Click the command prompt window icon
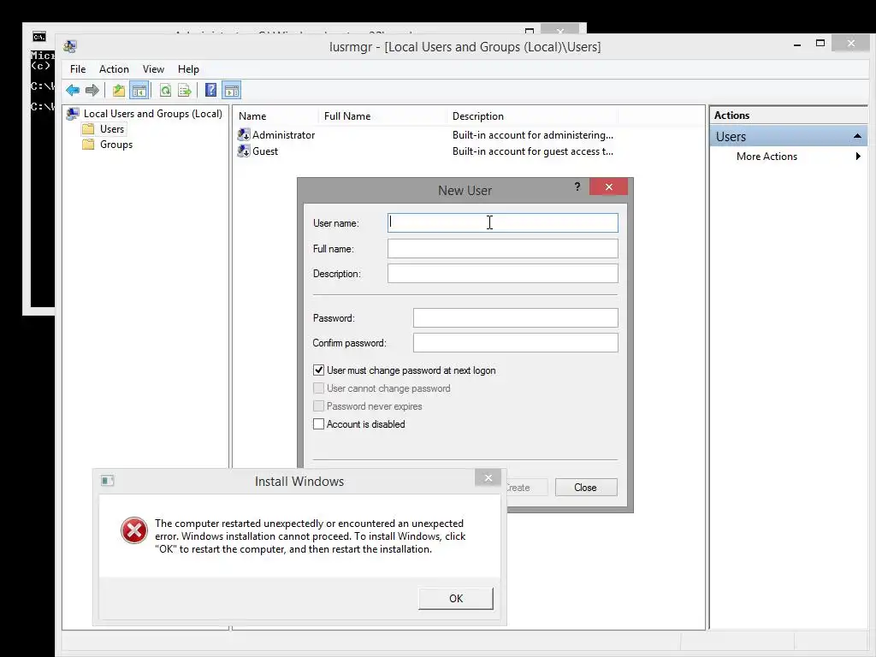The image size is (876, 657). coord(38,37)
